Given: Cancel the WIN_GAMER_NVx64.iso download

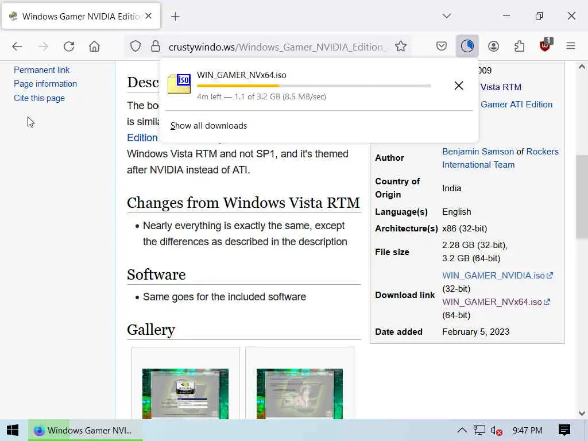Looking at the screenshot, I should [459, 86].
